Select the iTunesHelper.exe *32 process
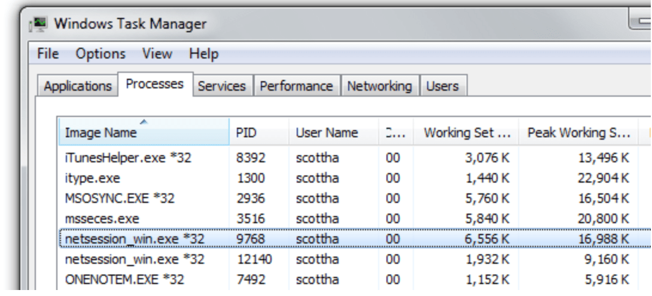Screen dimensions: 652x296 (128, 158)
